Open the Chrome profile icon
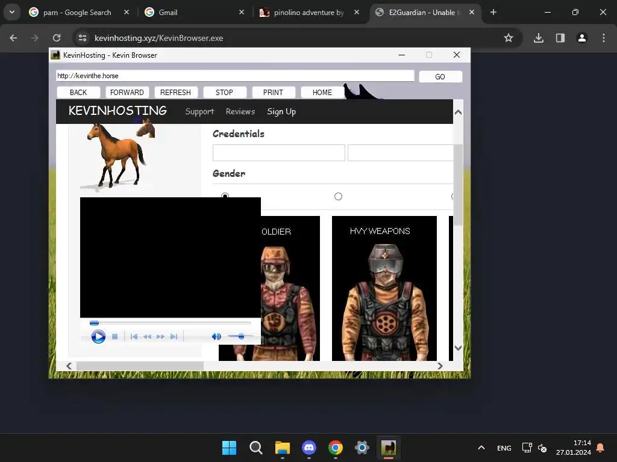 [582, 38]
